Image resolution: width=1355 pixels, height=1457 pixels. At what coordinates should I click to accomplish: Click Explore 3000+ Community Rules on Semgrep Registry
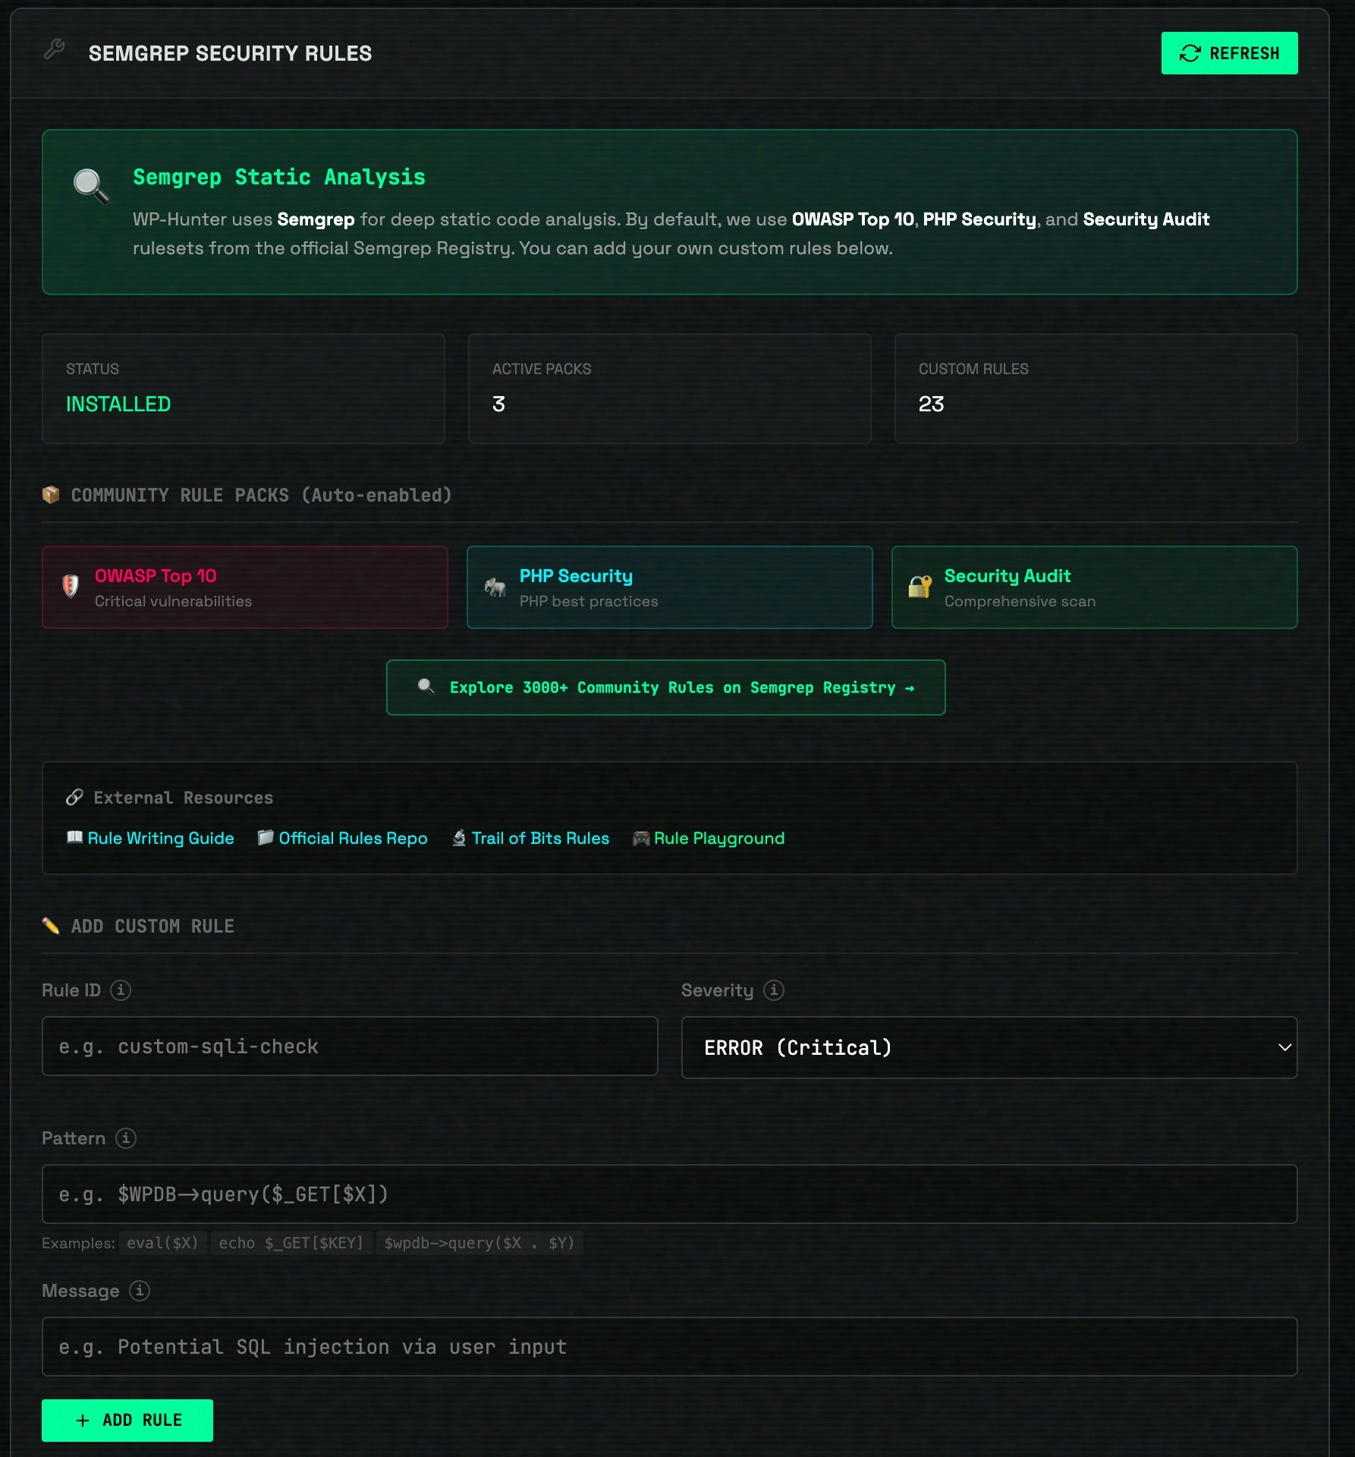pos(666,688)
